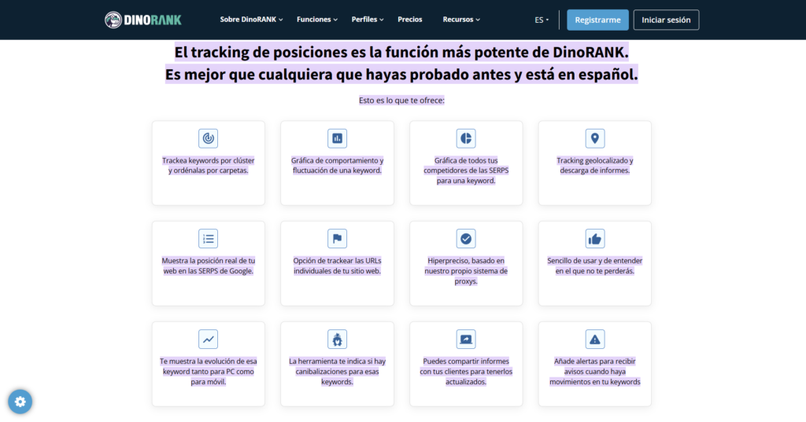The height and width of the screenshot is (422, 806).
Task: Click the cannibalization bug icon
Action: tap(337, 339)
